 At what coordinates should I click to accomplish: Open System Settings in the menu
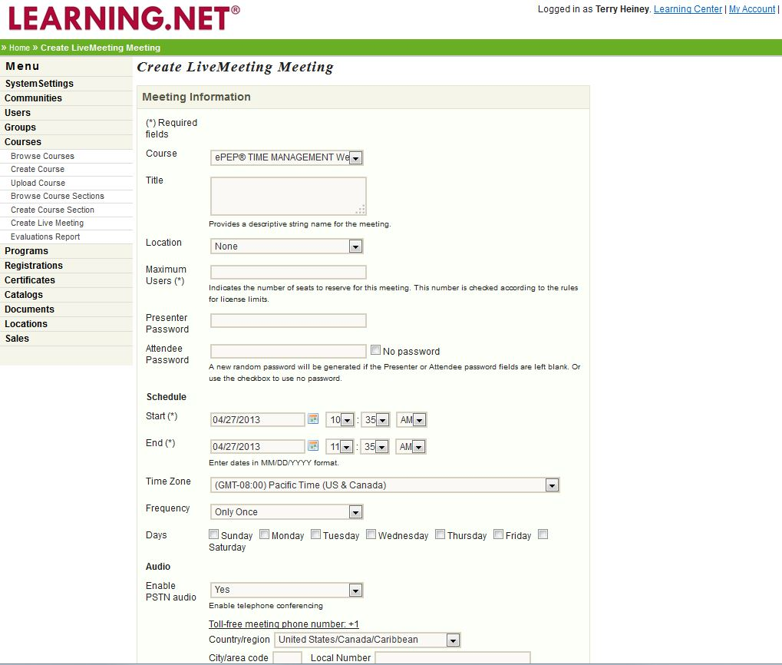click(39, 84)
